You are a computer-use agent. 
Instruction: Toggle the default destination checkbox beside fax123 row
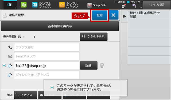(x=4, y=66)
